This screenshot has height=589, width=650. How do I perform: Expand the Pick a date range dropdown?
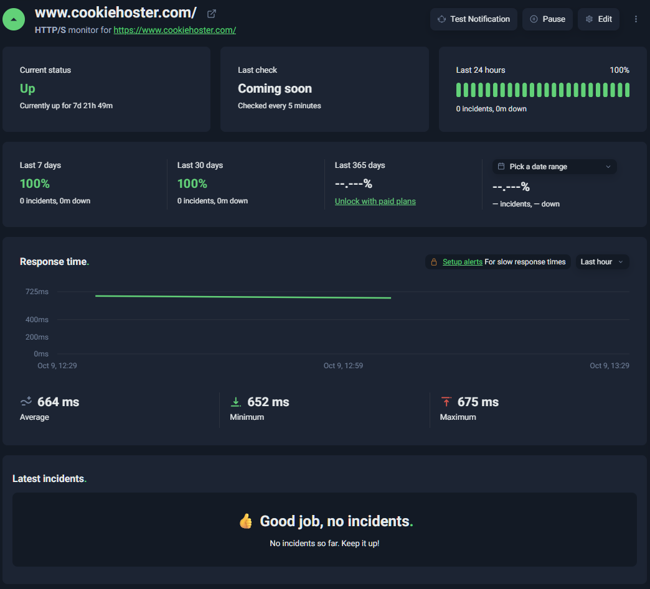(x=554, y=167)
